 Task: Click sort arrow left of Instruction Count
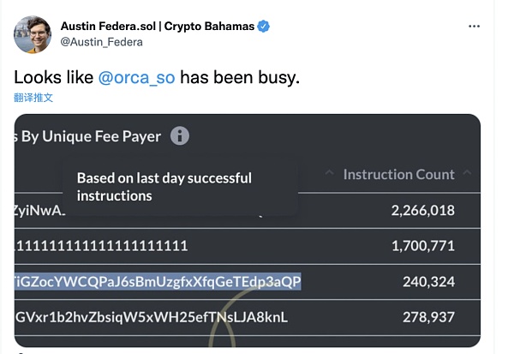click(330, 172)
